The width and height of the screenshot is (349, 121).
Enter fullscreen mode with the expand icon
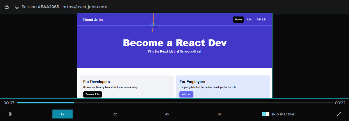pos(339,114)
